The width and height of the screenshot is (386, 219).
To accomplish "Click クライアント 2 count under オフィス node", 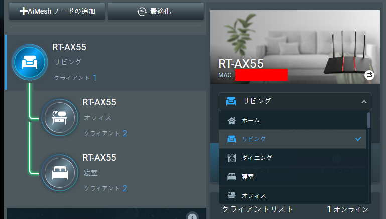I will [x=105, y=133].
